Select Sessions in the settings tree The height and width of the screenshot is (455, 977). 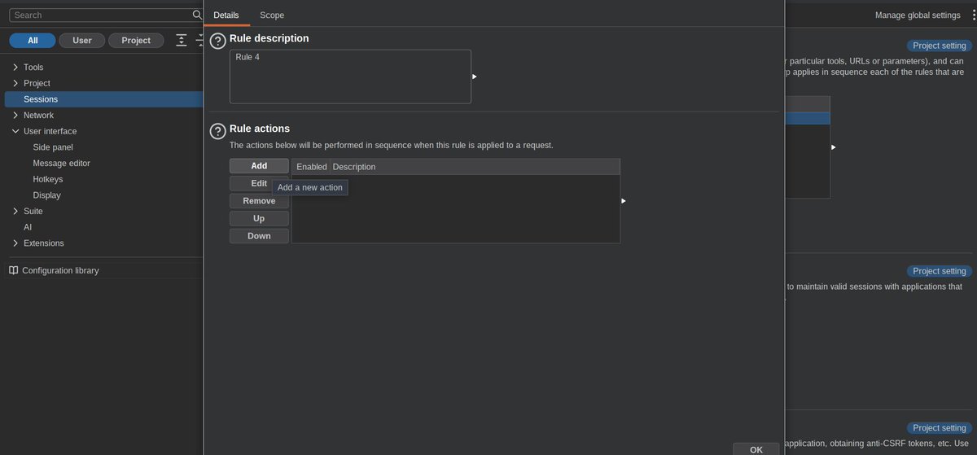click(103, 98)
